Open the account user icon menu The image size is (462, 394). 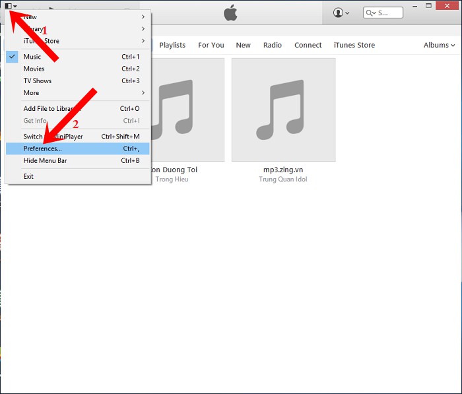338,13
